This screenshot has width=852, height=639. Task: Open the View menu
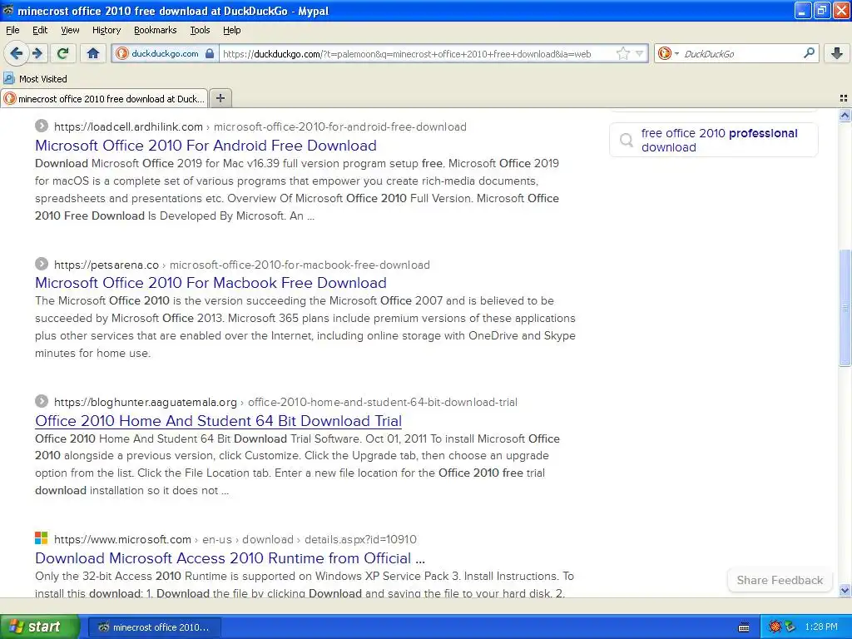[x=70, y=30]
